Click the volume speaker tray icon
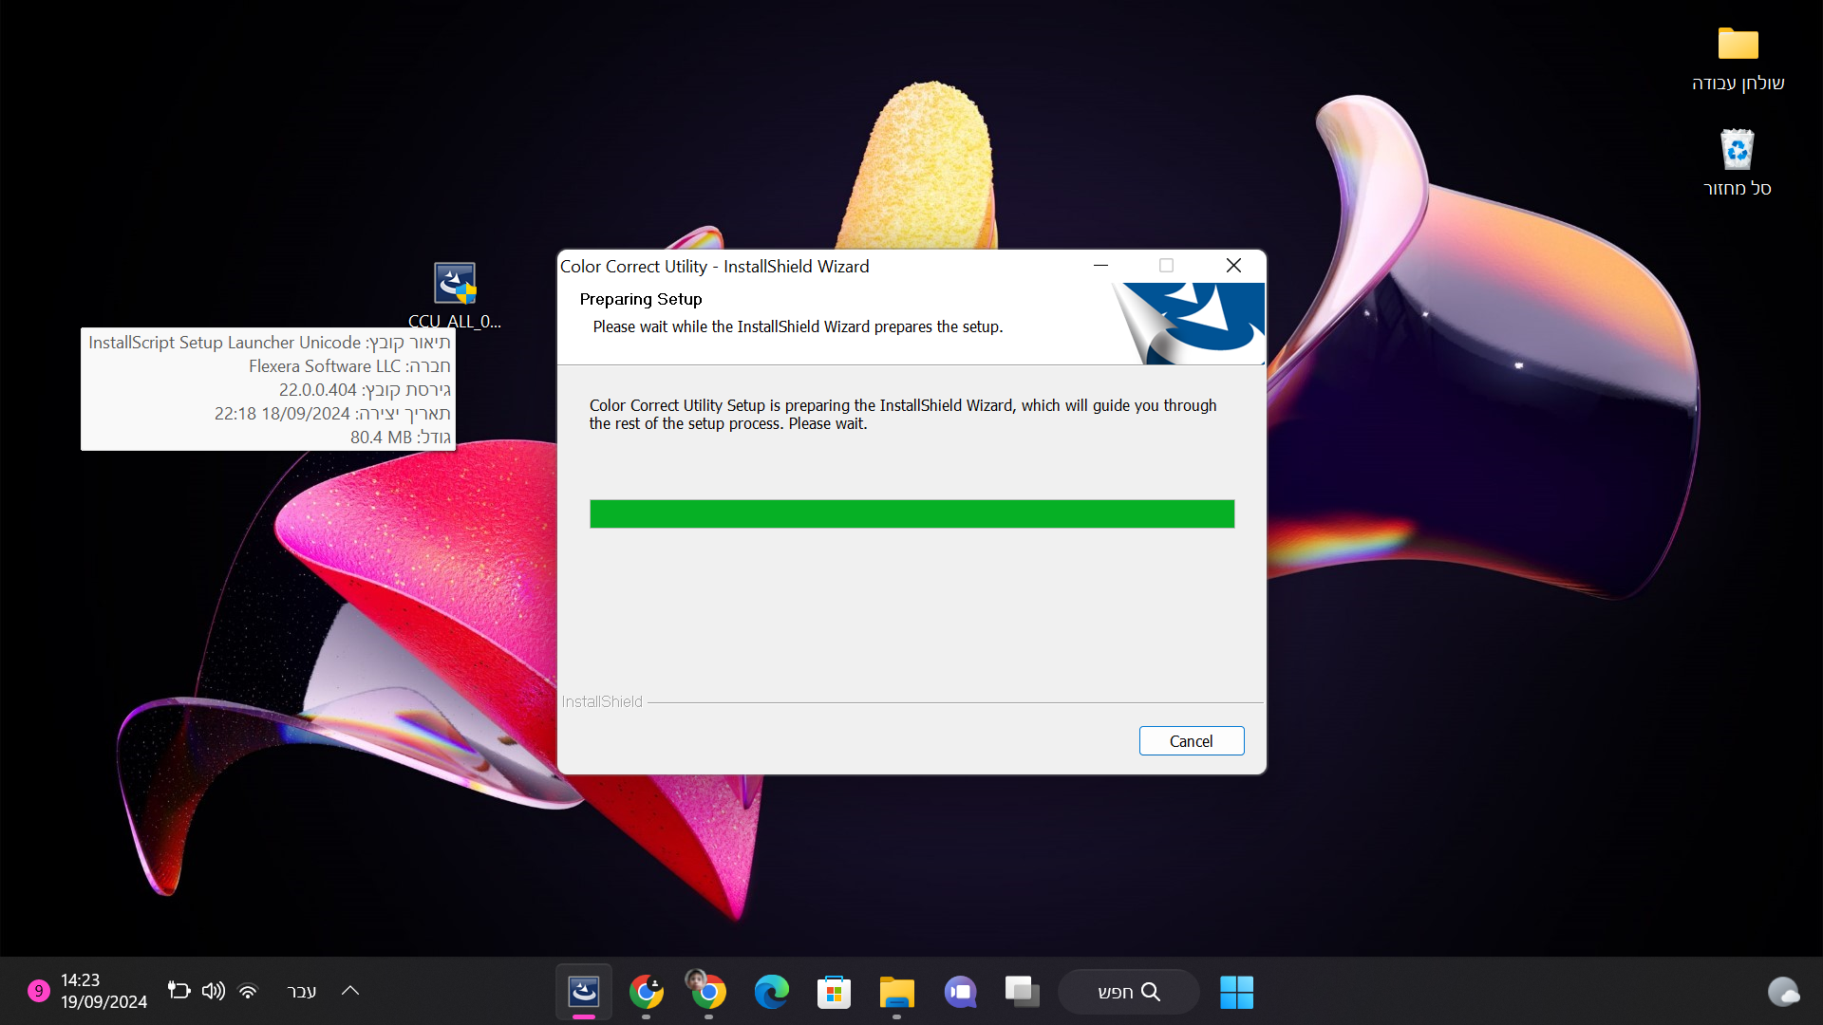Screen dimensions: 1823x1025 tap(213, 991)
